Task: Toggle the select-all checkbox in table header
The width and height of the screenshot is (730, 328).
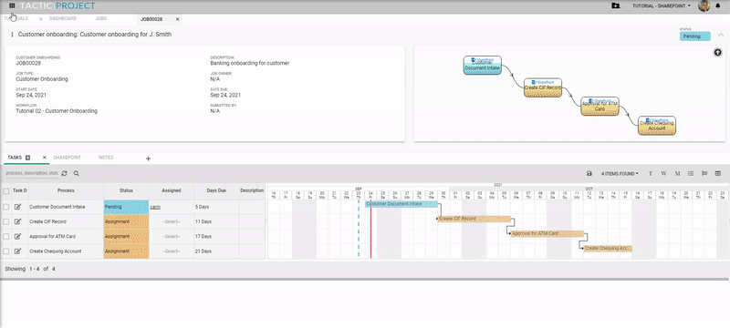Action: 6,191
